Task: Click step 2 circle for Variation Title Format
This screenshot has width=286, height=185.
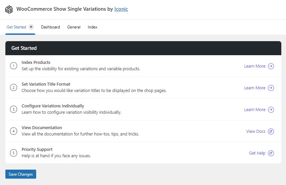Action: point(13,88)
